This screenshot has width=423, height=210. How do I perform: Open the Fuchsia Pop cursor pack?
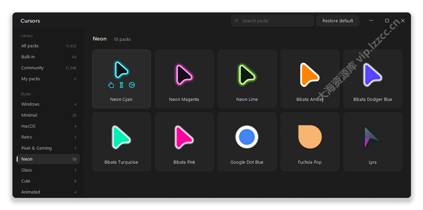point(310,142)
